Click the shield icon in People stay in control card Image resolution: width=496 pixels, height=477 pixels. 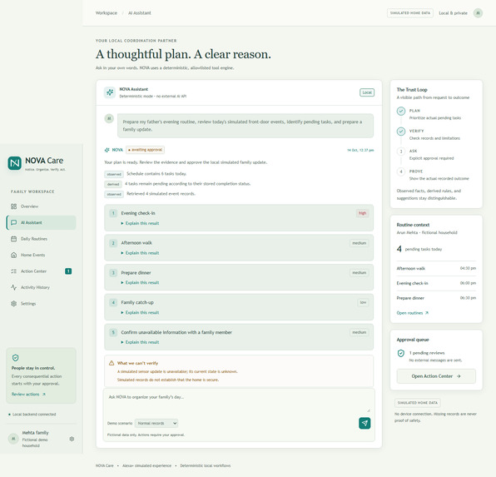coord(15,358)
